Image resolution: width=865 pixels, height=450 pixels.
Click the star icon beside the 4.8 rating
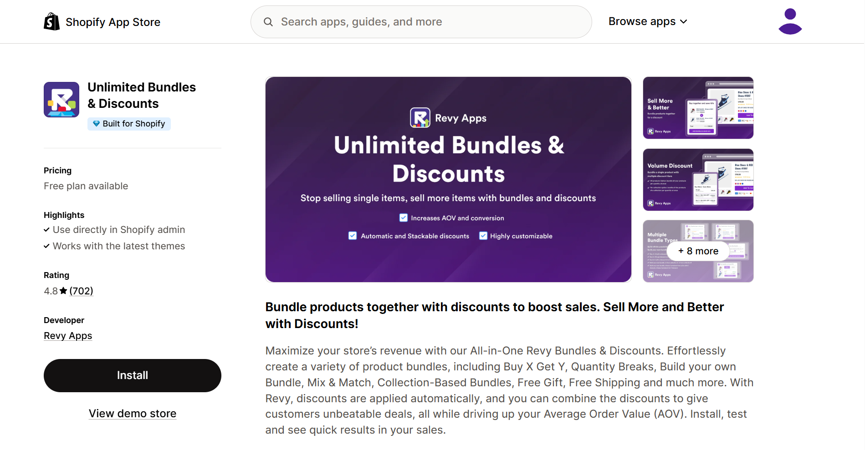coord(62,290)
